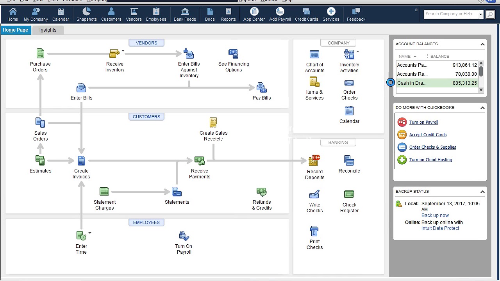The image size is (500, 281).
Task: Collapse Do More With QuickBooks panel
Action: coord(482,108)
